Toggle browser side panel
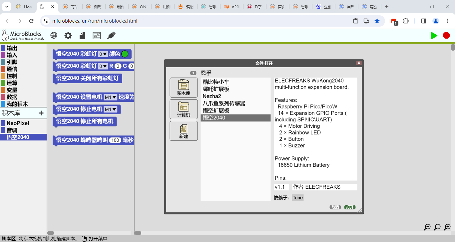 click(424, 21)
